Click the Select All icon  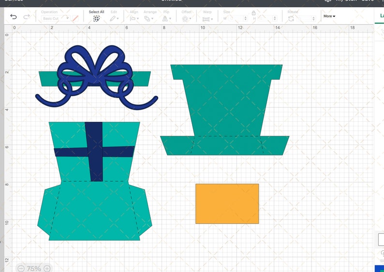click(x=97, y=18)
